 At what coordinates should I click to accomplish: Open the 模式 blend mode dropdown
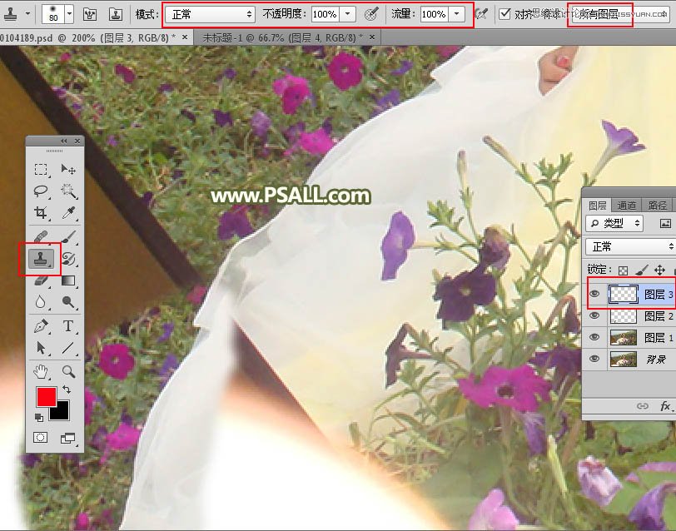211,15
